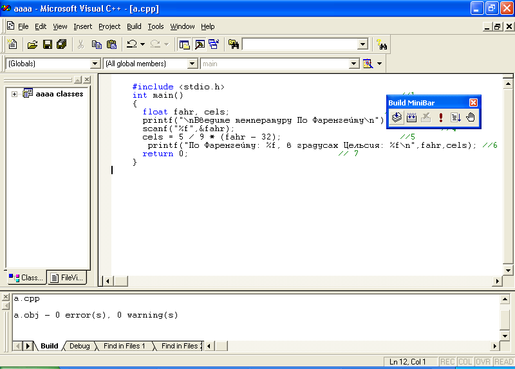
Task: Open the Insert menu
Action: click(83, 26)
